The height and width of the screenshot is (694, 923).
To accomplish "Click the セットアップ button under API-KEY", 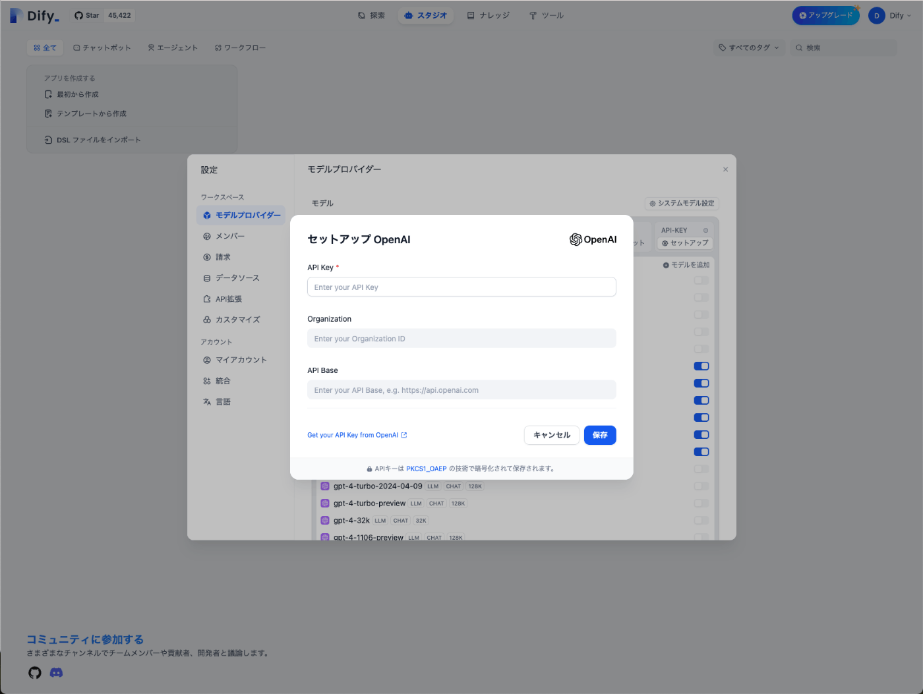I will [x=685, y=243].
